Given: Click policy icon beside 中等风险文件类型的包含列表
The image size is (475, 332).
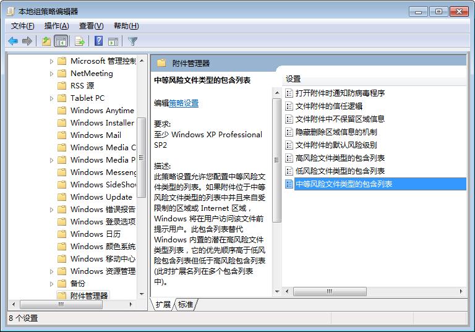Looking at the screenshot, I should tap(289, 184).
